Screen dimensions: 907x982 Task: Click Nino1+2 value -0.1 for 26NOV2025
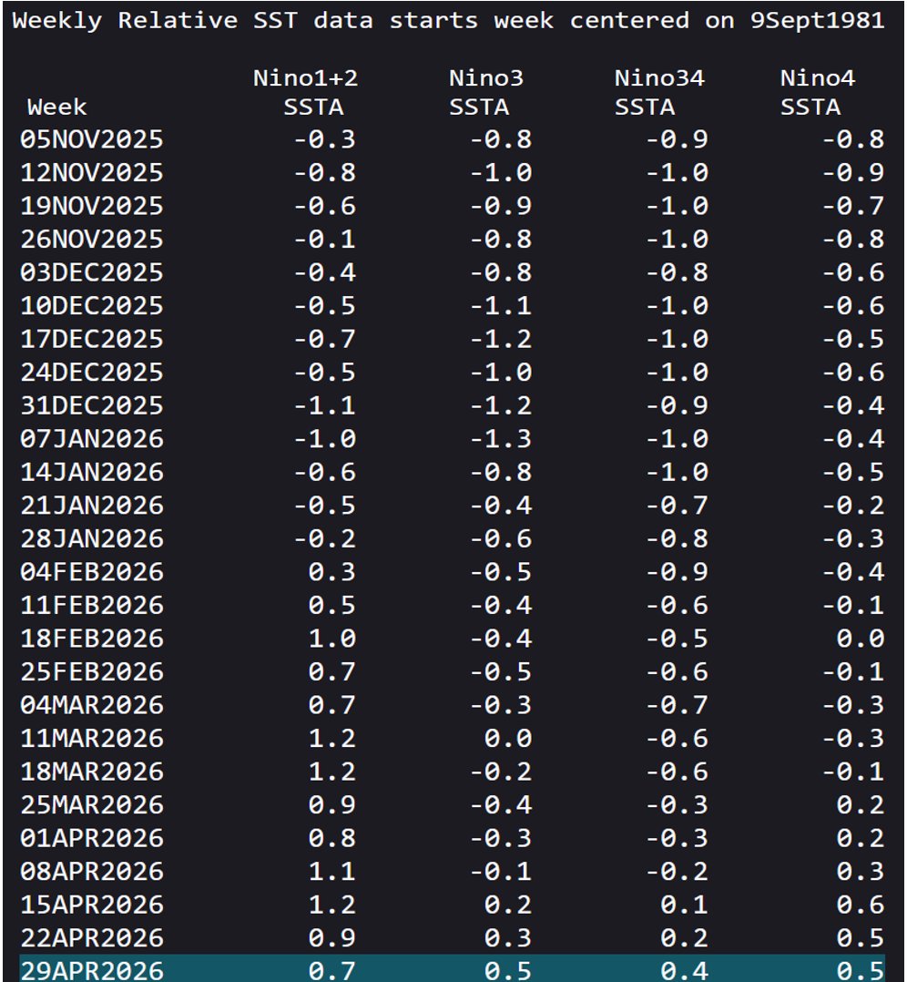coord(325,239)
